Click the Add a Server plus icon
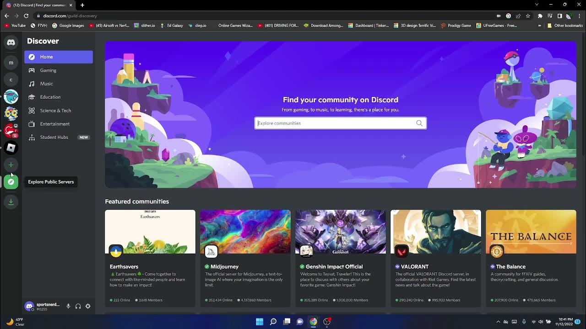 coord(11,164)
